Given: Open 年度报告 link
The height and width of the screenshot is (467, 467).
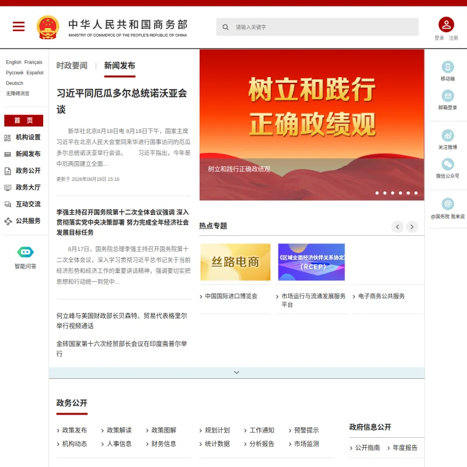Looking at the screenshot, I should 405,448.
